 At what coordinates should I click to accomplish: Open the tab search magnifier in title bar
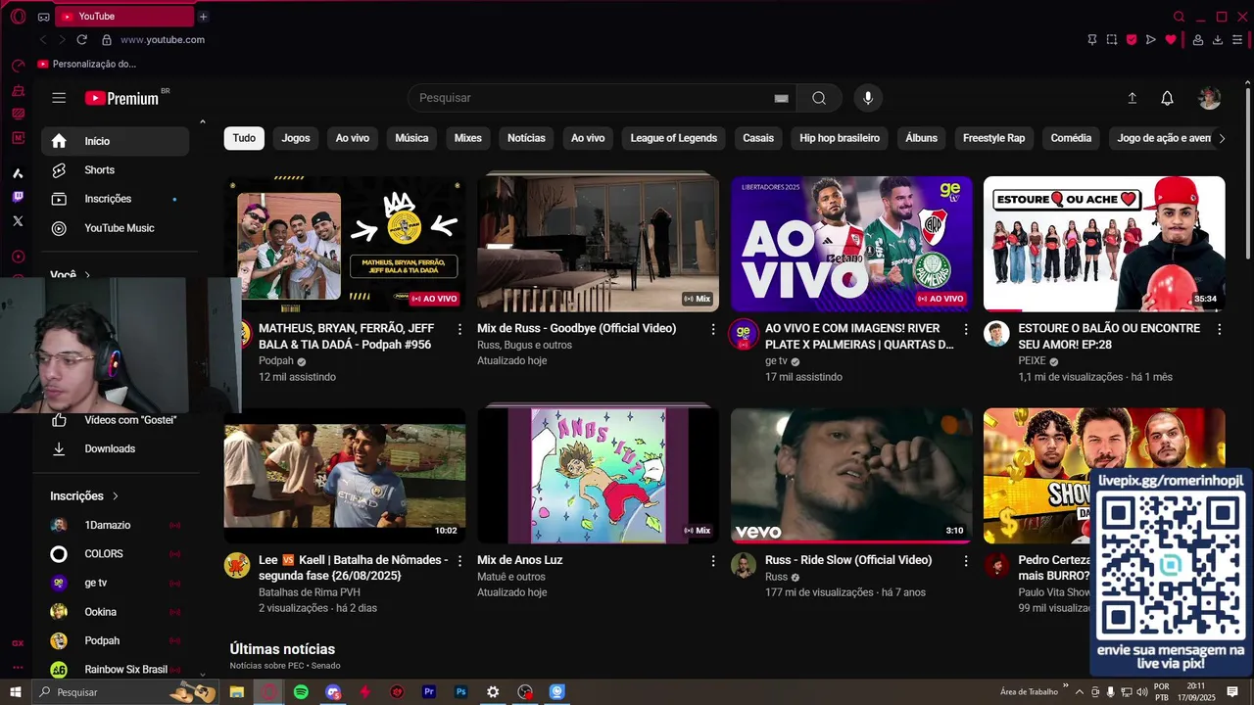coord(1180,17)
